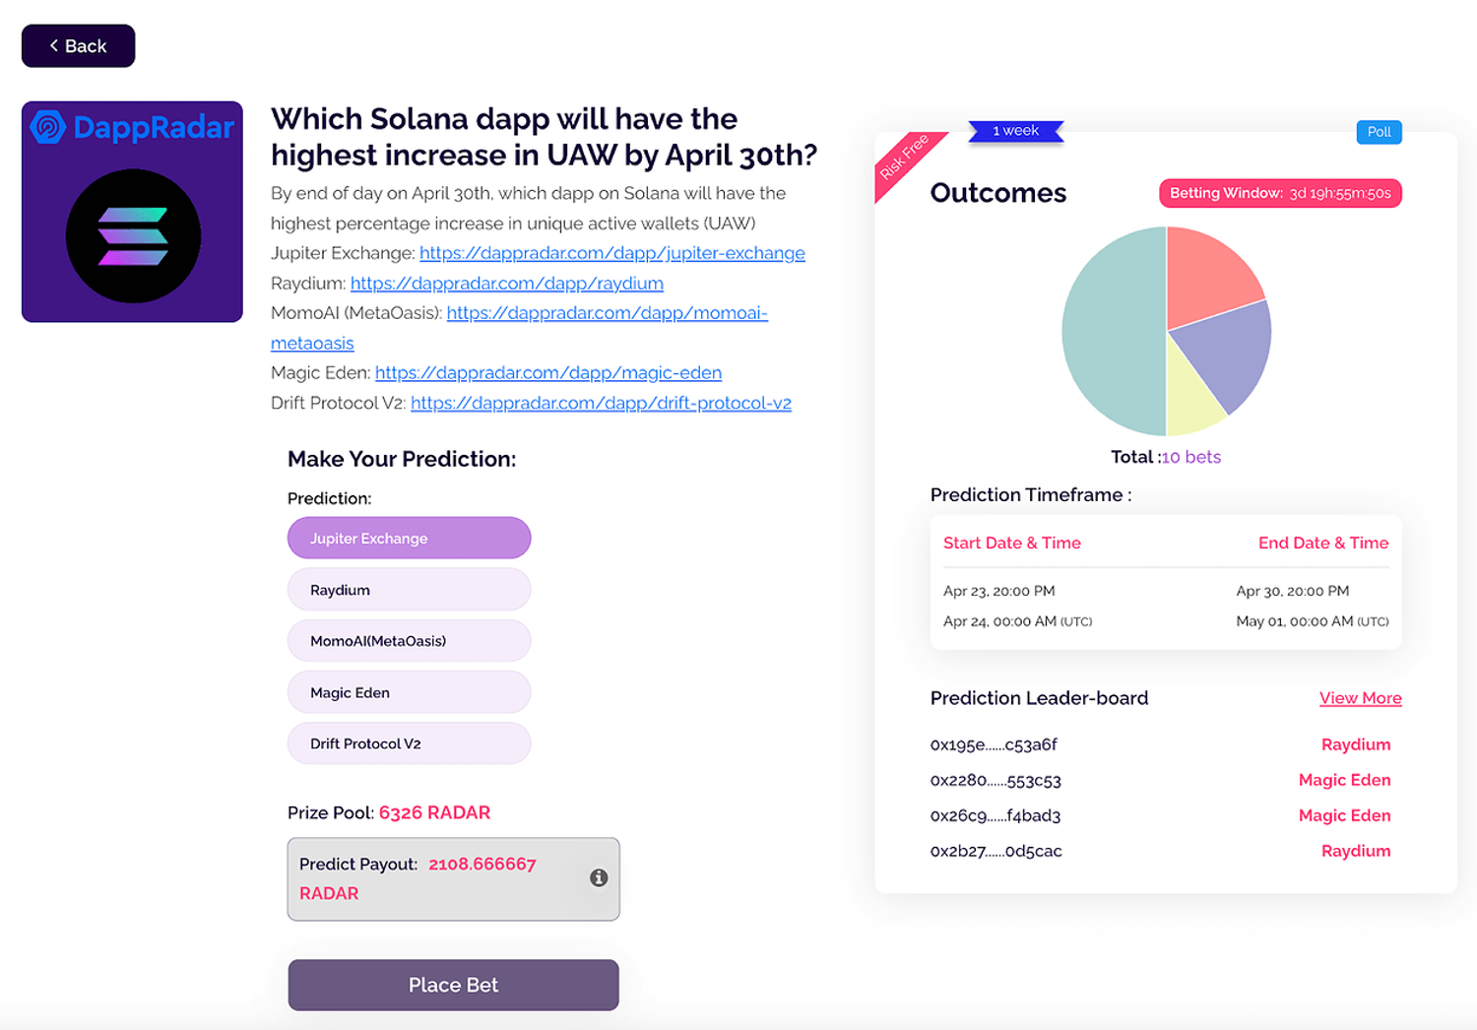Choose MomoAI(MetaOasis) as your prediction

click(409, 641)
